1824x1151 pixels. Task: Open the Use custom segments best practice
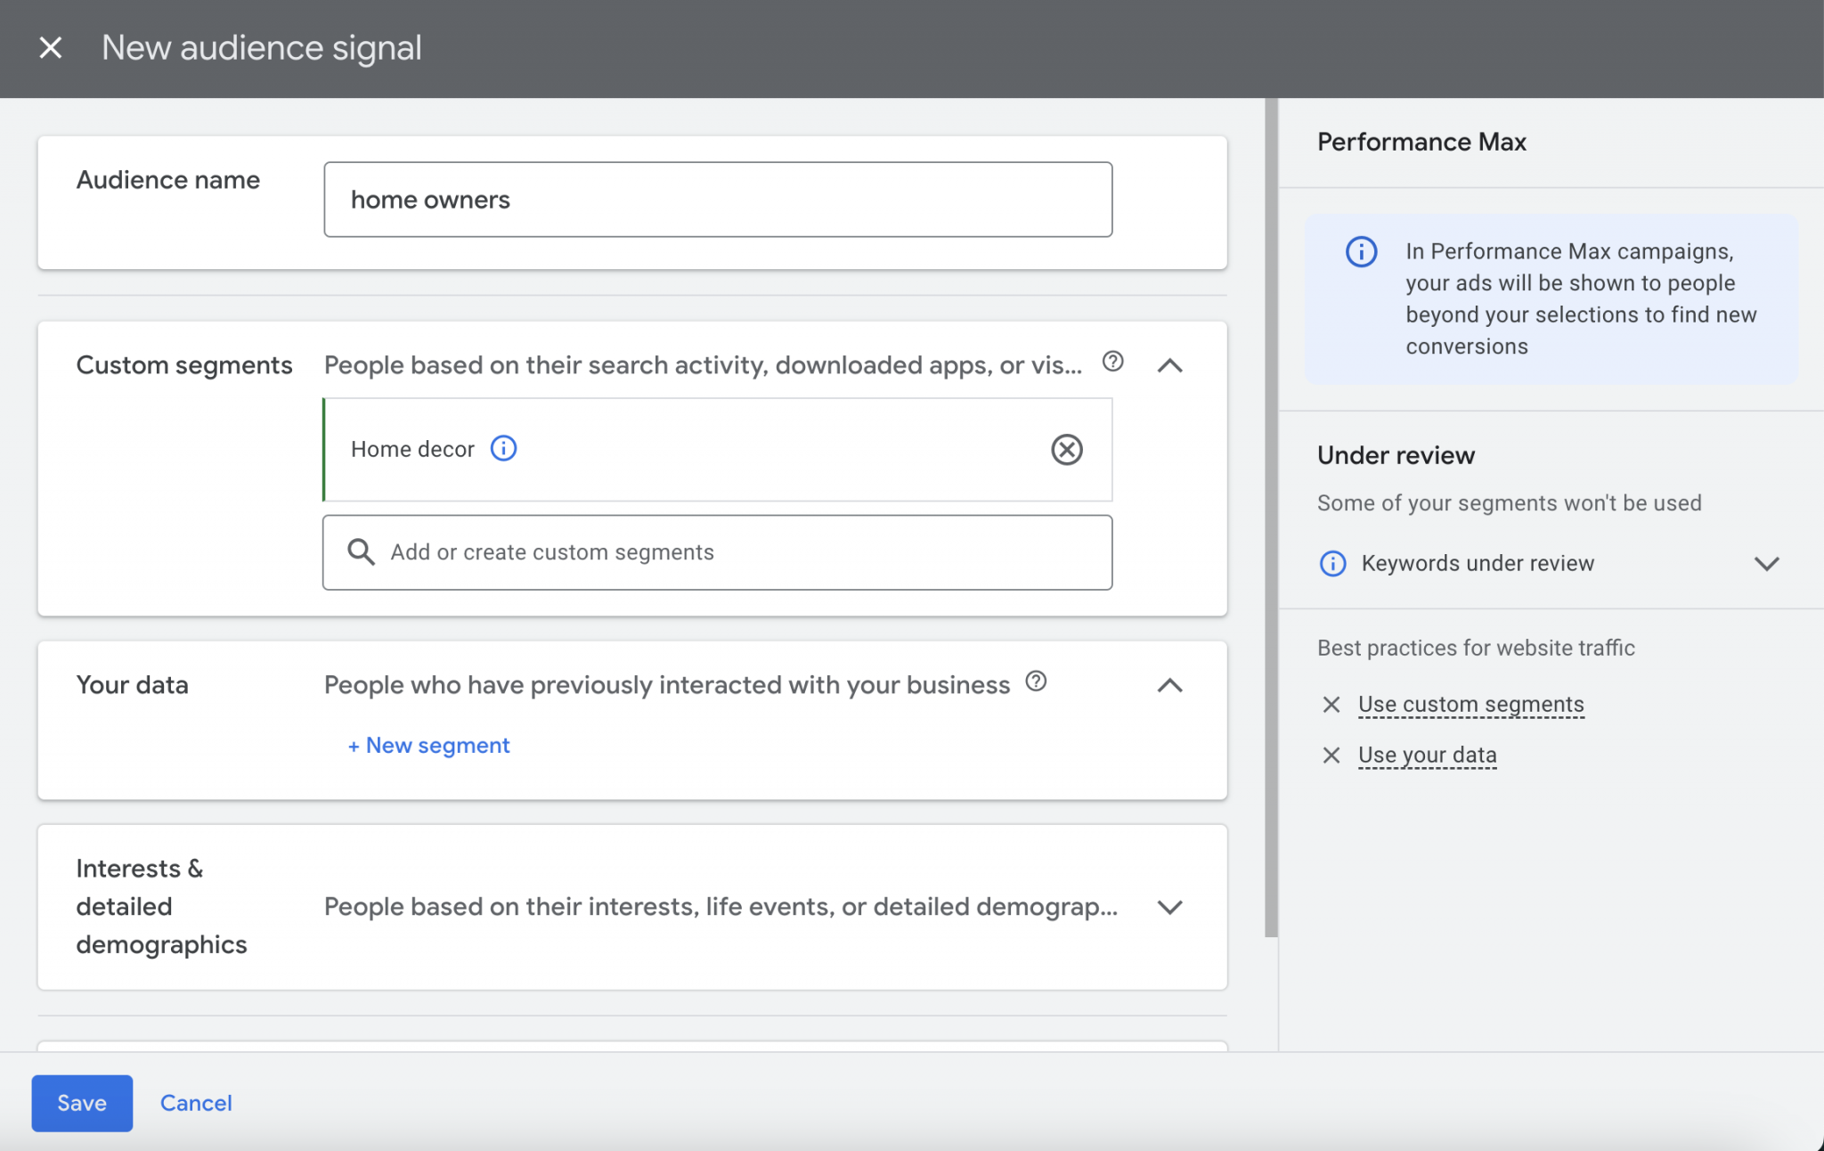click(x=1470, y=705)
